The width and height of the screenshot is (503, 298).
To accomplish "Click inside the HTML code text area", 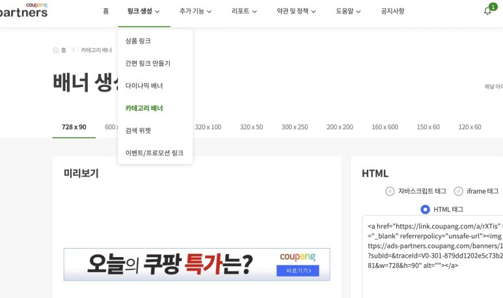I will click(433, 256).
